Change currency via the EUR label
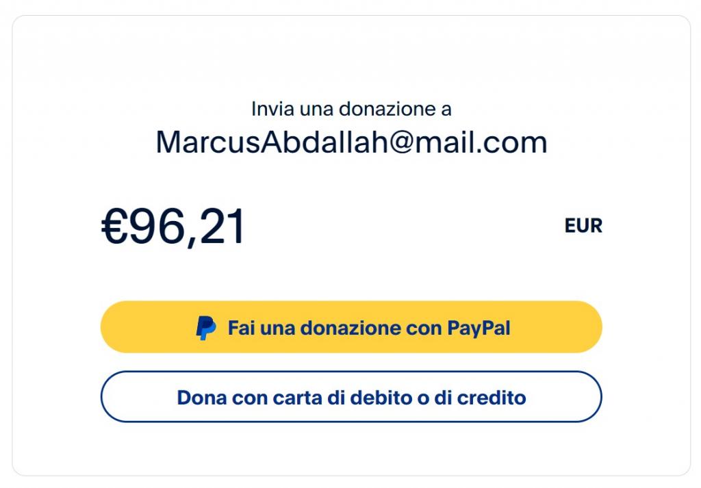The image size is (701, 488). (x=583, y=226)
